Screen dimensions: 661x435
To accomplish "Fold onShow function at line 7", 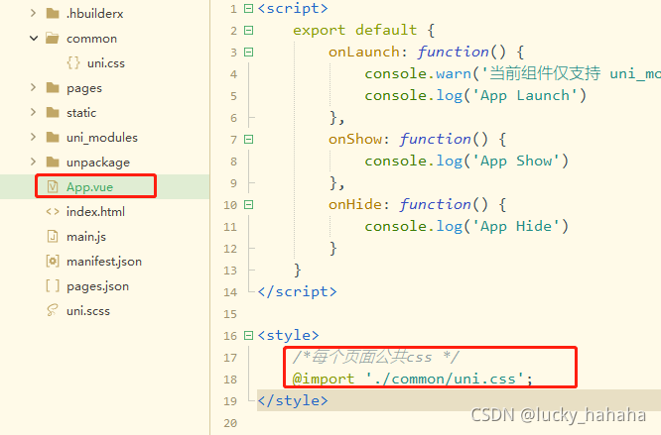I will coord(249,140).
